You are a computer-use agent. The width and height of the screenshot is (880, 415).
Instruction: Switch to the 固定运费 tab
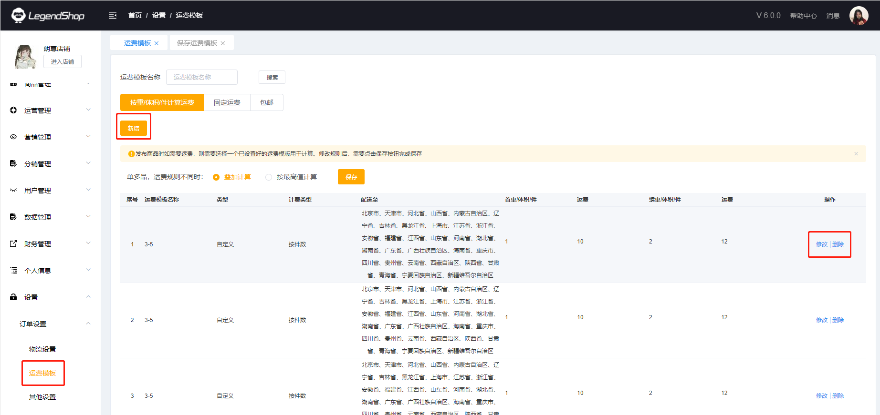click(227, 102)
